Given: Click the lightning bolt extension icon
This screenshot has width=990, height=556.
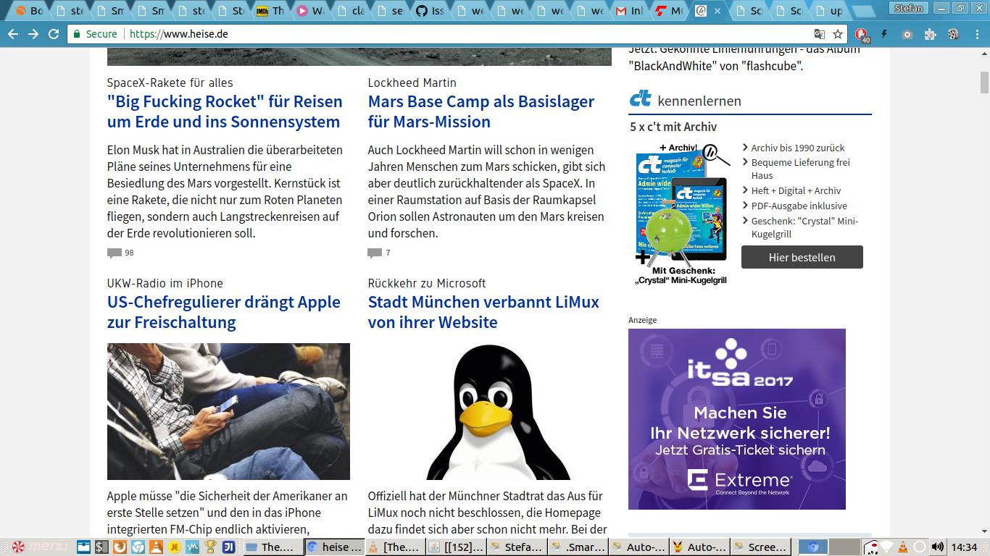Looking at the screenshot, I should tap(884, 34).
